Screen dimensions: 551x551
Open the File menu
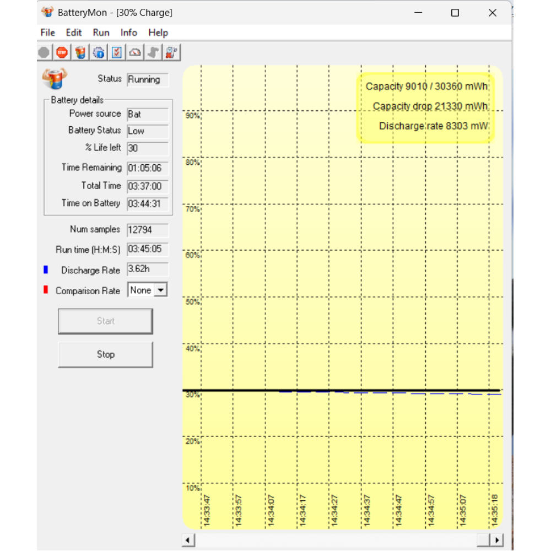pos(48,33)
